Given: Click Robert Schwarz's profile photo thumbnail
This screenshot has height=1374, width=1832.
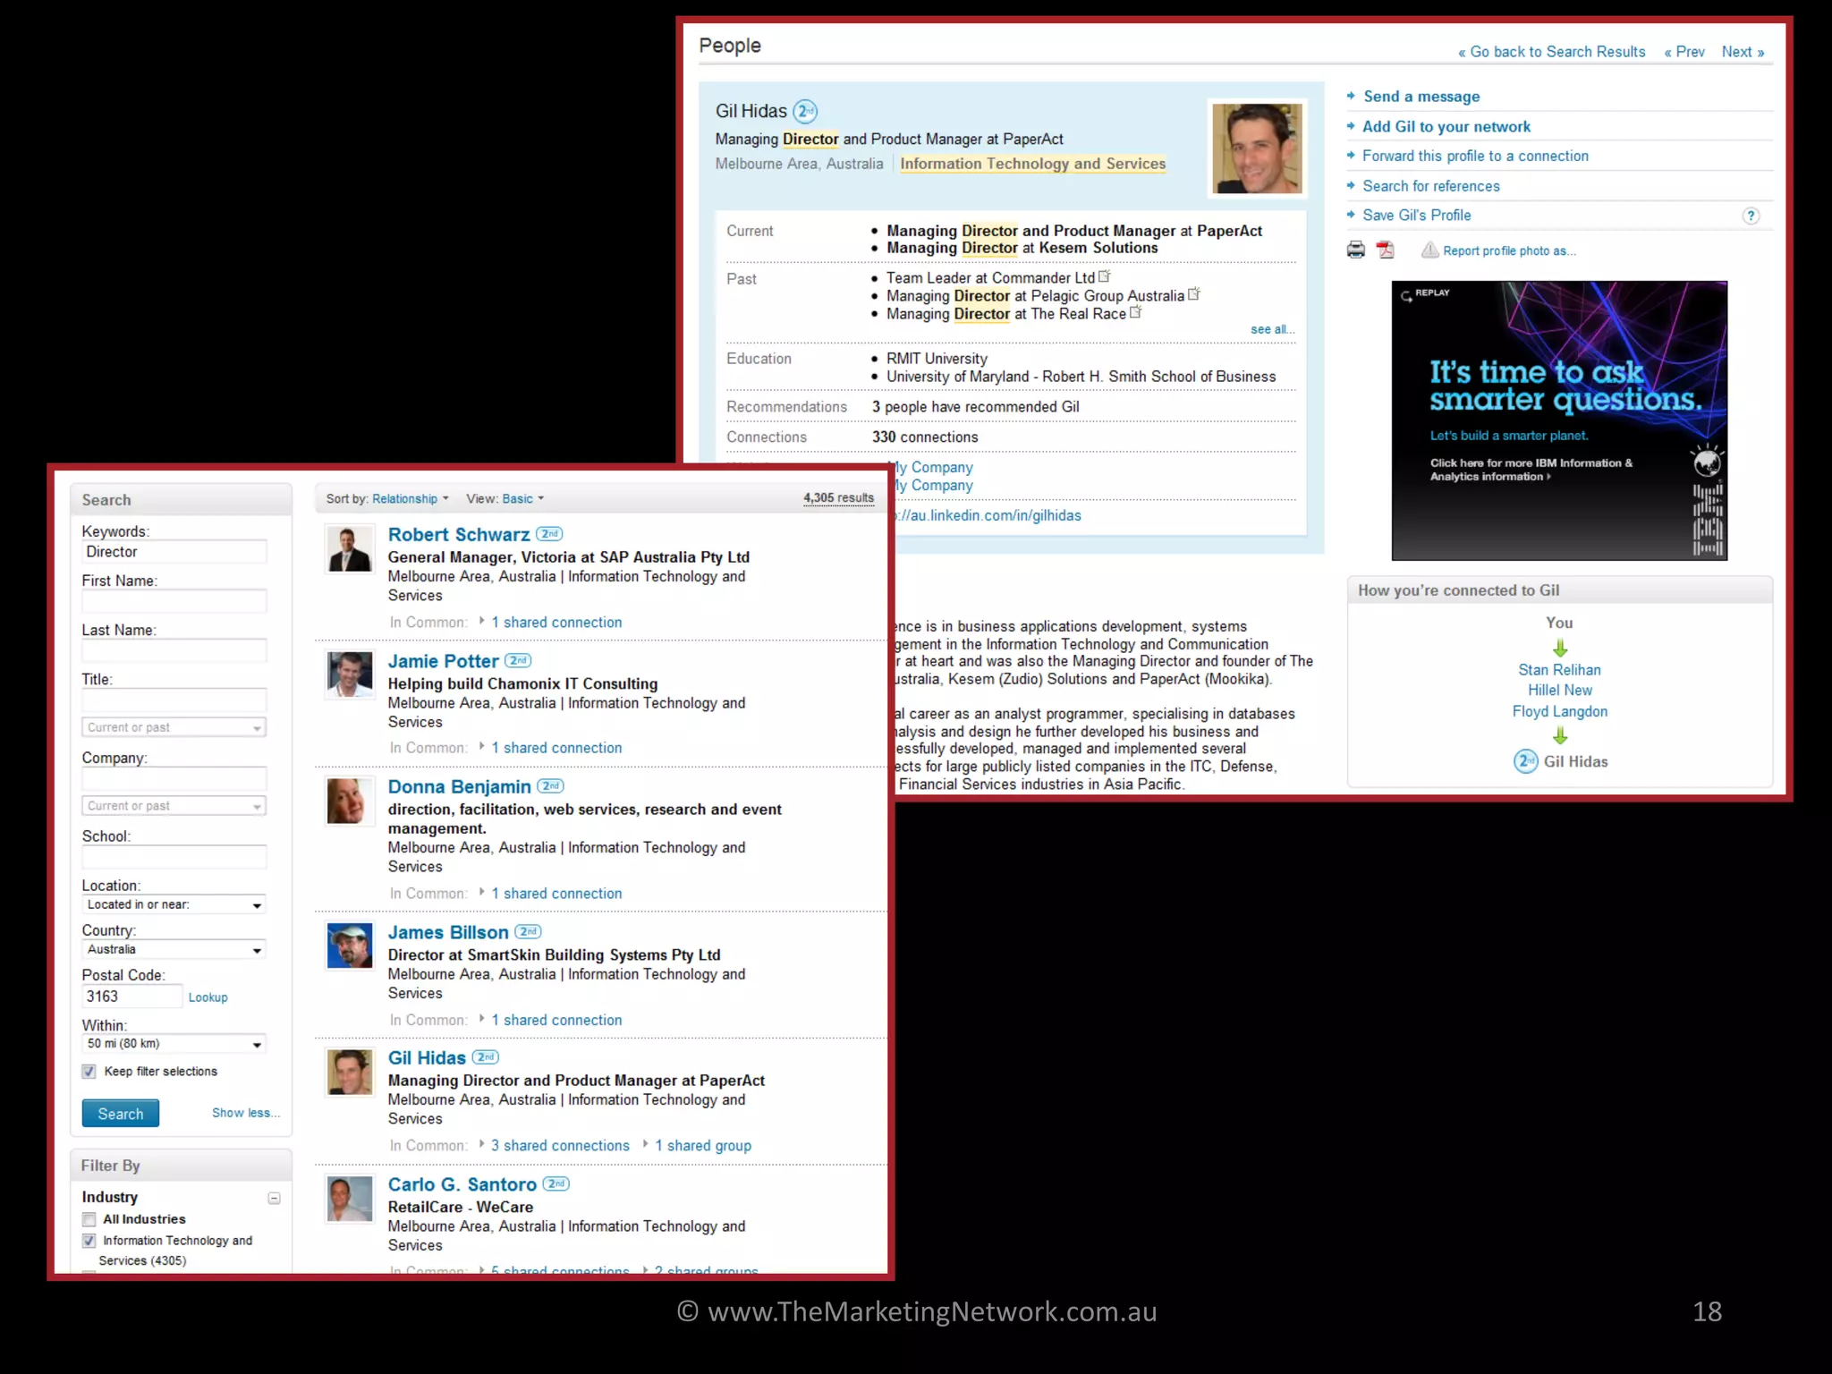Looking at the screenshot, I should click(x=350, y=548).
